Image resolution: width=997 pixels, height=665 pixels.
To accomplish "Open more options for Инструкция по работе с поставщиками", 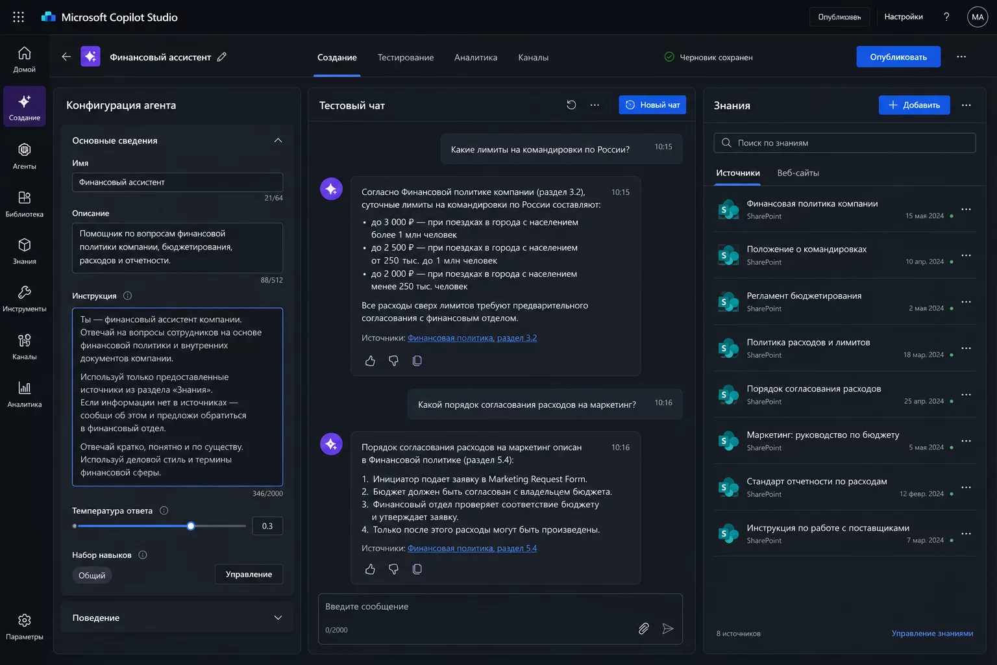I will (x=966, y=534).
